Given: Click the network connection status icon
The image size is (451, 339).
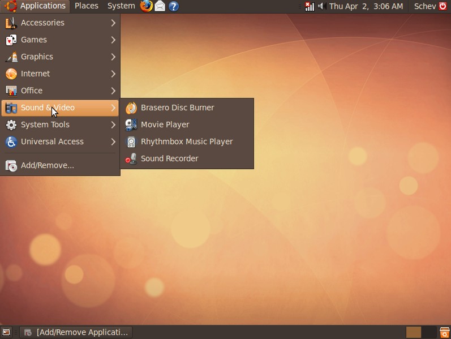Looking at the screenshot, I should (309, 6).
